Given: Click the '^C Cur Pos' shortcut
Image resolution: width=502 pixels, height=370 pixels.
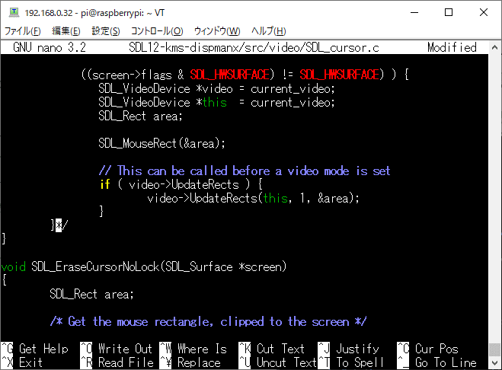Looking at the screenshot, I should pyautogui.click(x=427, y=349).
